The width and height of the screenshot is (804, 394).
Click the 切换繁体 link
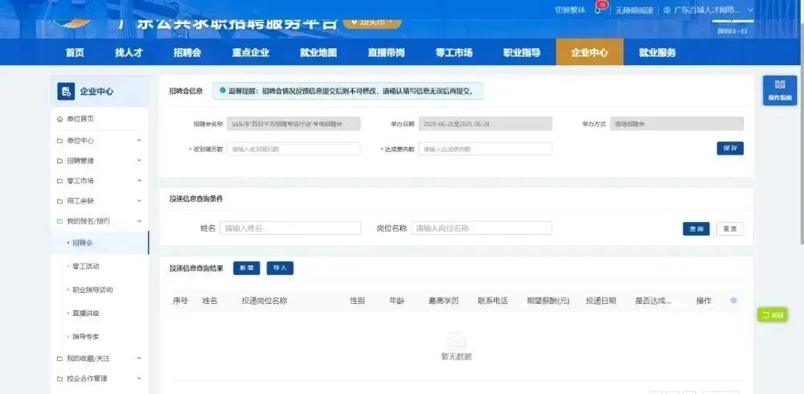[570, 10]
